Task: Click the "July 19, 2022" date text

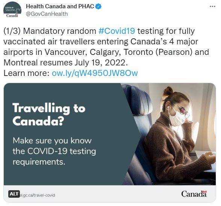Action: 101,63
